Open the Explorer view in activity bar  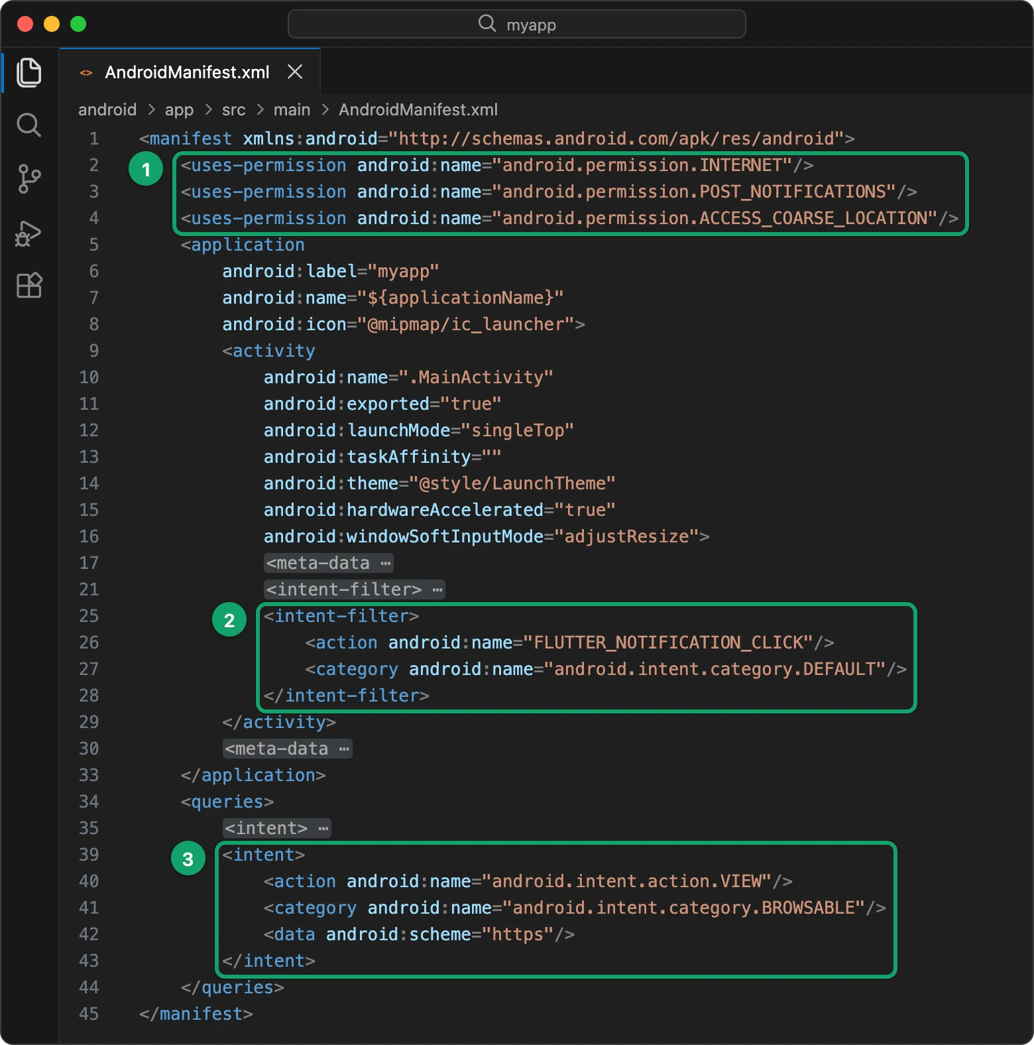point(29,72)
